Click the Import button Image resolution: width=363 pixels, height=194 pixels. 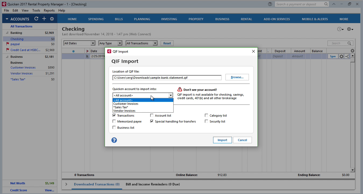point(223,140)
